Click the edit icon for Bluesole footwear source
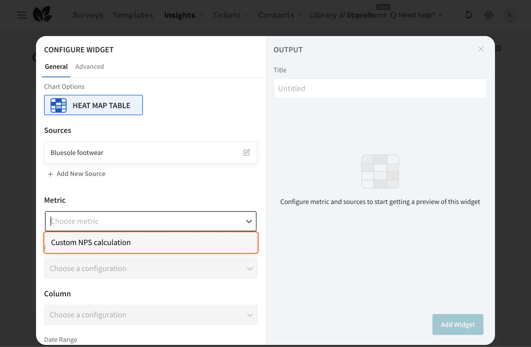 pyautogui.click(x=246, y=152)
